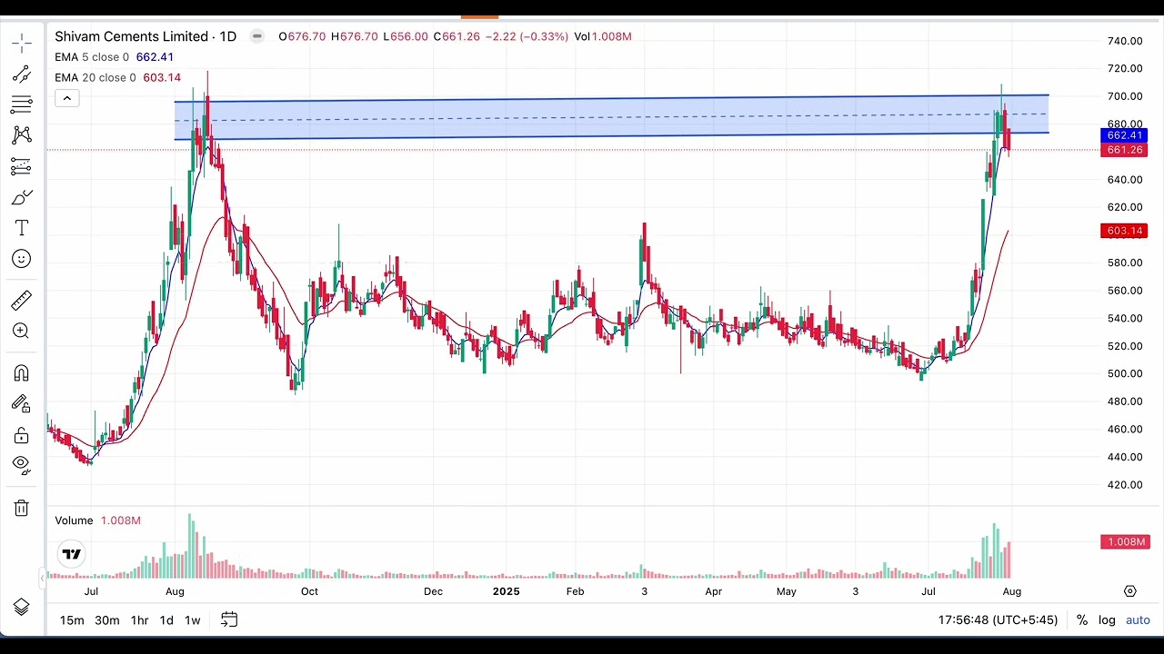This screenshot has height=654, width=1164.
Task: Switch to 15m timeframe
Action: 72,619
